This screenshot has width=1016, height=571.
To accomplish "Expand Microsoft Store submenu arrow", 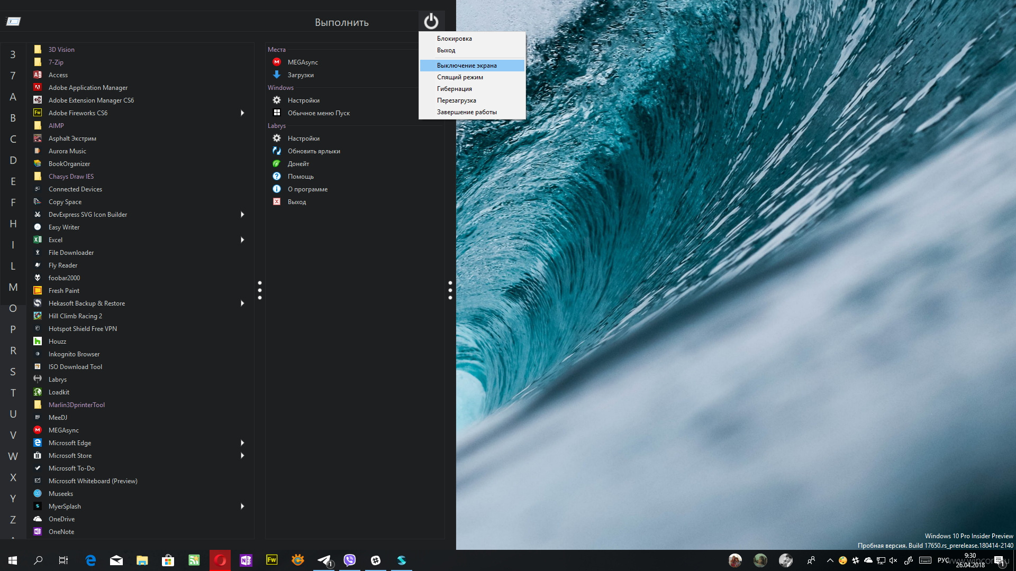I will click(242, 456).
